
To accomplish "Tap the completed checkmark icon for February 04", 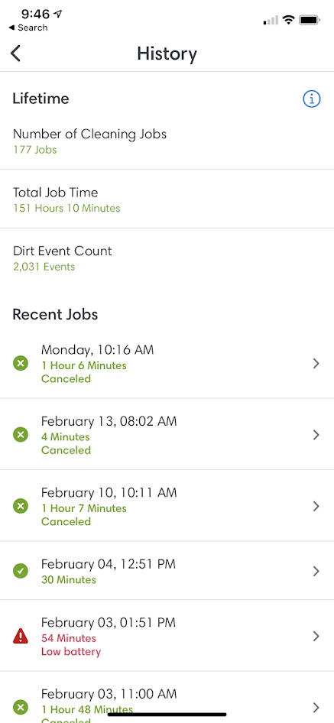I will click(x=21, y=572).
